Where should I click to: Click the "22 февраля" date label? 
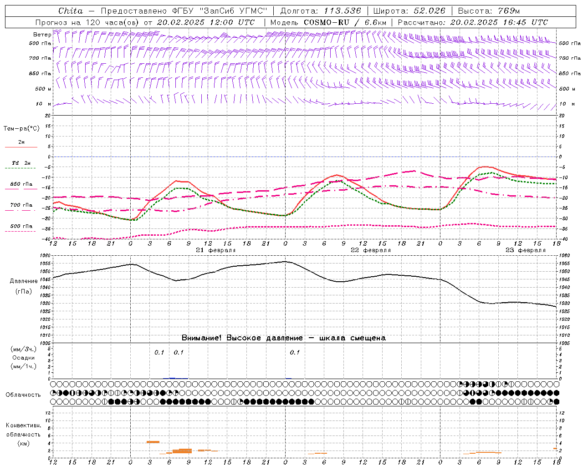[371, 250]
